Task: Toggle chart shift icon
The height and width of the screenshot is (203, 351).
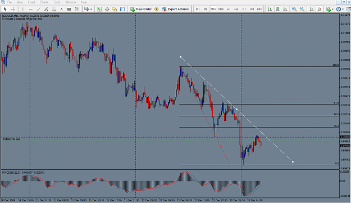Action: coord(320,9)
